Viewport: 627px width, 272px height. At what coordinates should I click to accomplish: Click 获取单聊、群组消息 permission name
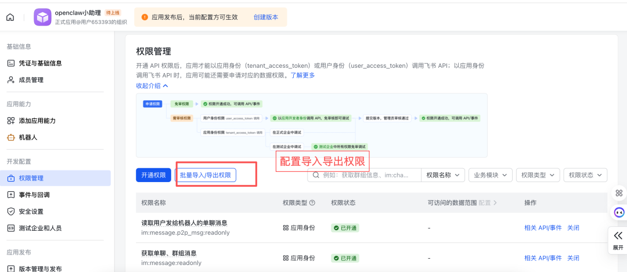point(169,253)
